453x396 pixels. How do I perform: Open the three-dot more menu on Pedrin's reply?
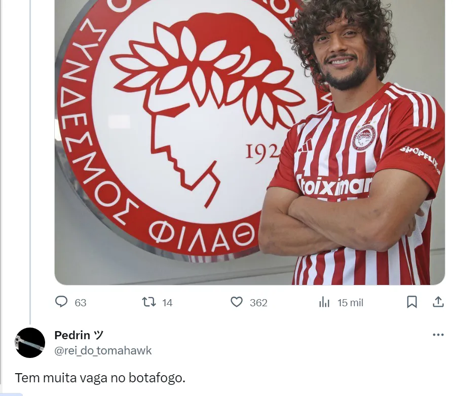pyautogui.click(x=438, y=335)
